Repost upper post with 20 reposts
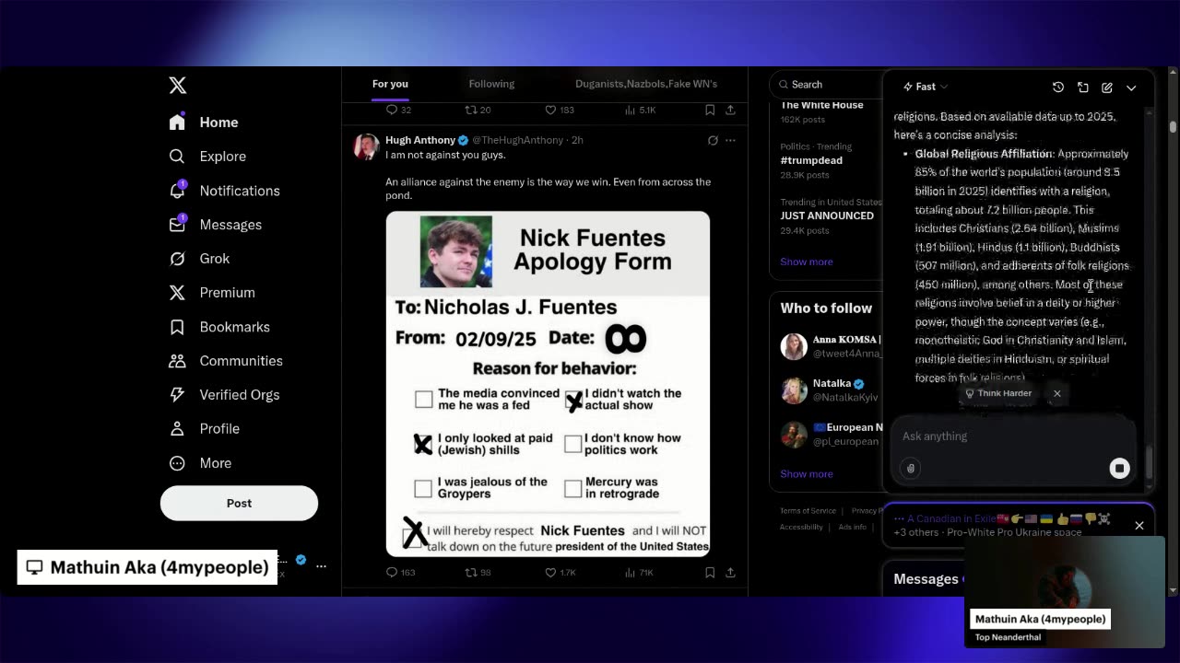The width and height of the screenshot is (1180, 663). (478, 110)
